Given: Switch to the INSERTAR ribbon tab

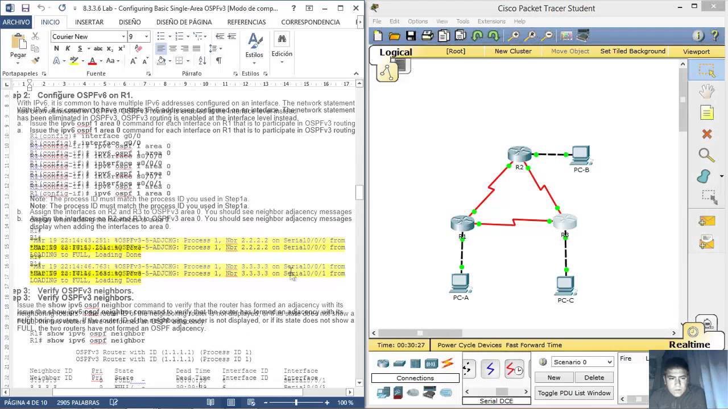Looking at the screenshot, I should click(89, 22).
